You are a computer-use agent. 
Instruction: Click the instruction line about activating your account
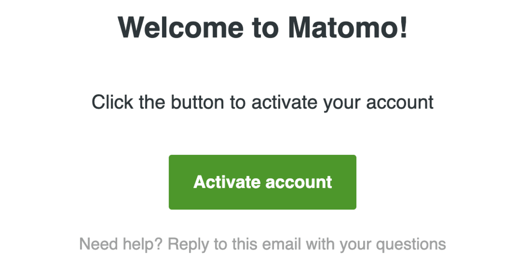263,102
